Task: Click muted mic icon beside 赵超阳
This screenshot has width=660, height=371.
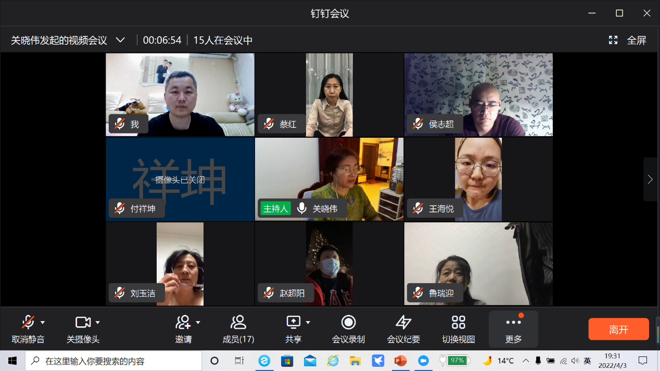Action: (269, 293)
